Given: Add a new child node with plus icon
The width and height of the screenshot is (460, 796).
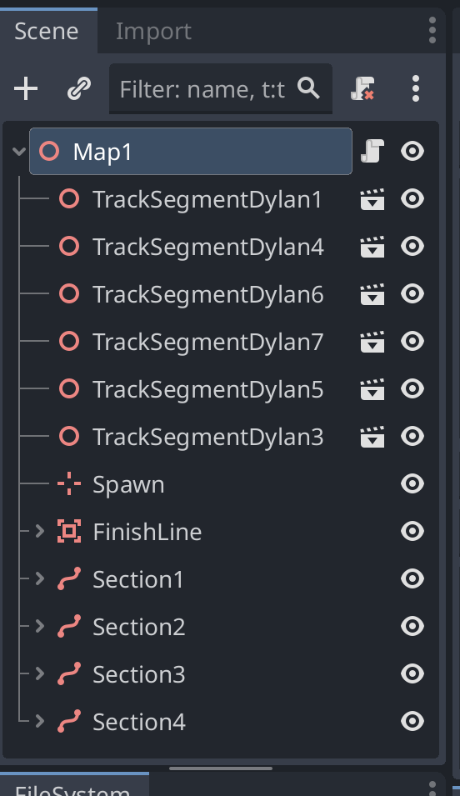Looking at the screenshot, I should [26, 89].
